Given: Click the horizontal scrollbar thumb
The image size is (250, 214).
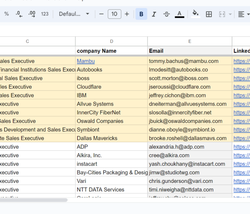Looking at the screenshot, I should click(34, 200).
